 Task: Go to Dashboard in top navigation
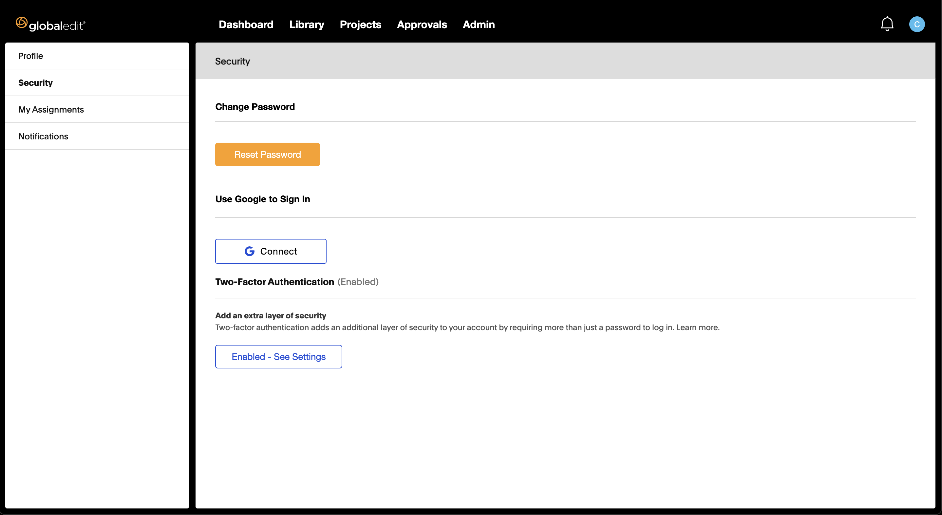246,25
